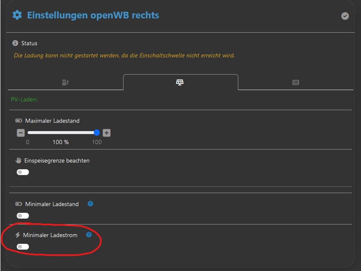Open help for Minimaler Ladestrom
361x271 pixels.
[89, 235]
